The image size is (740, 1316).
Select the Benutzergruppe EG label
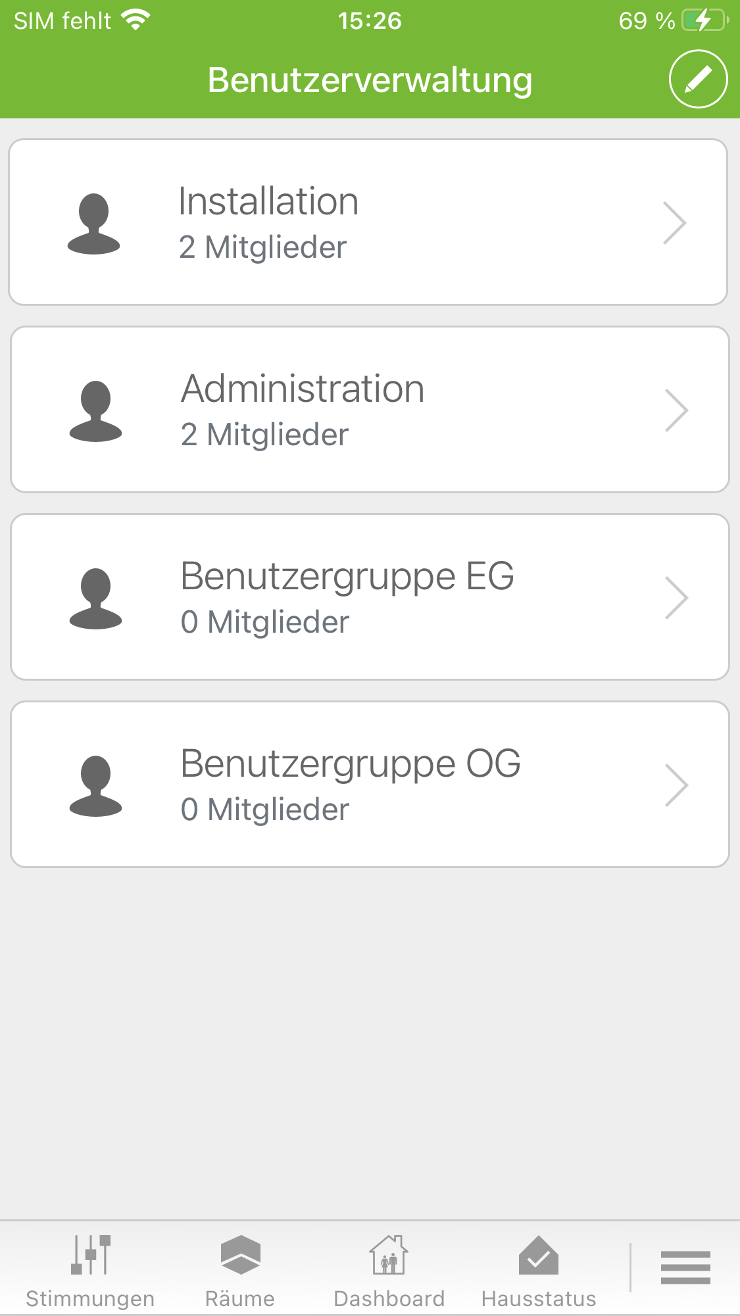click(x=347, y=576)
